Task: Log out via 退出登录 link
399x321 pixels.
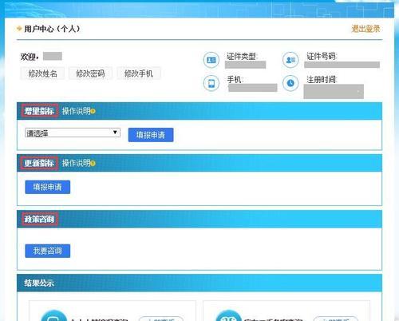Action: 365,29
